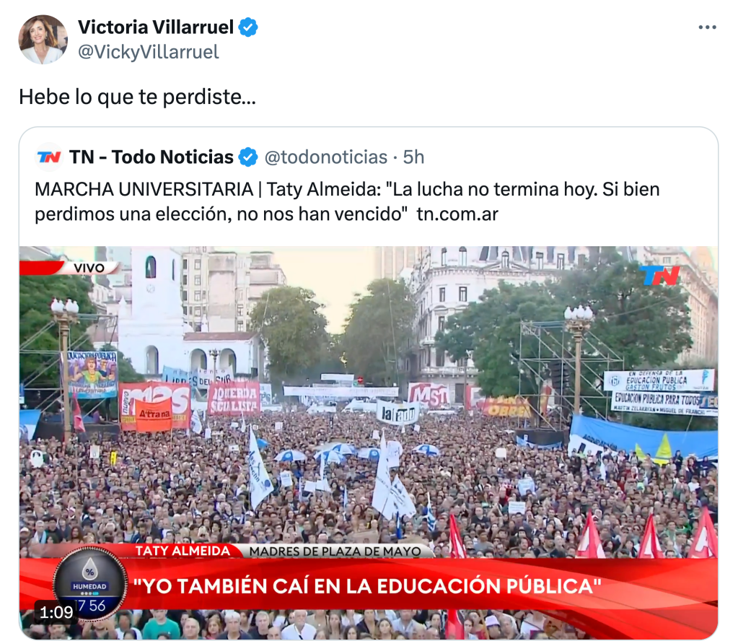
Task: Click the Victoria Villarruel display name
Action: [x=156, y=27]
